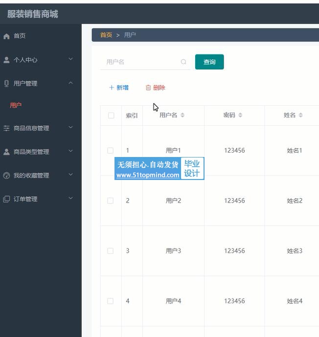Click index cell 2 in the table
Image resolution: width=319 pixels, height=337 pixels.
[128, 201]
